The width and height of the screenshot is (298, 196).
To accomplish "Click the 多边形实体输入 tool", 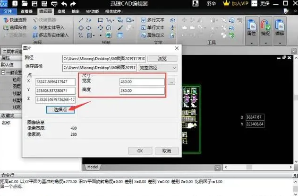I will pos(54,35).
